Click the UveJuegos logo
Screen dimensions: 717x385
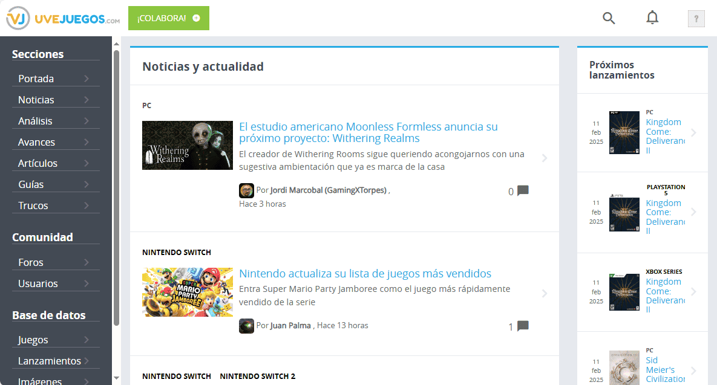tap(64, 19)
